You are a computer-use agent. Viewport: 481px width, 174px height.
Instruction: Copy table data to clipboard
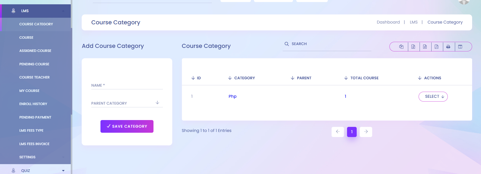[401, 47]
